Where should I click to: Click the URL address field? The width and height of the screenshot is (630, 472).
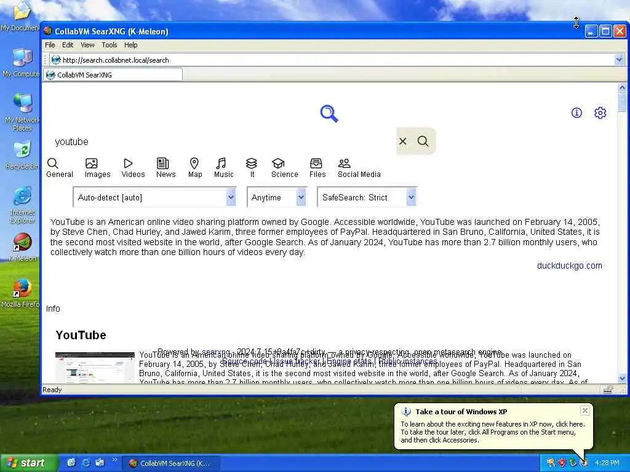tap(338, 60)
